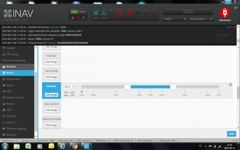Image resolution: width=240 pixels, height=150 pixels.
Task: Open the Profile 1 dropdown
Action: click(x=175, y=19)
